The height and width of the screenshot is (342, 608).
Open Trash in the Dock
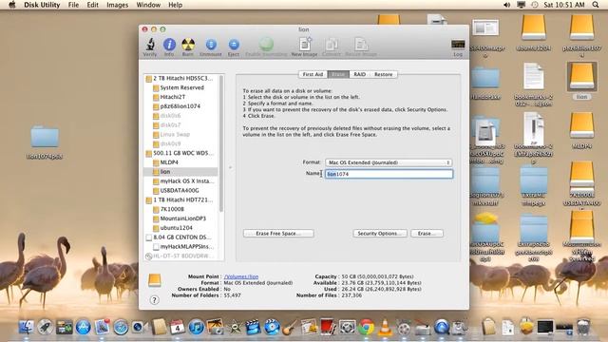pos(583,327)
